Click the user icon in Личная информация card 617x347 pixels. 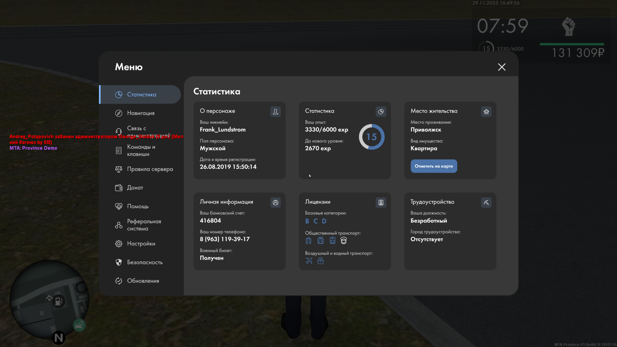275,202
